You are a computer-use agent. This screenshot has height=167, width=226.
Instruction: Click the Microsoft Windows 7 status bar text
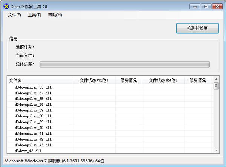(x=54, y=161)
